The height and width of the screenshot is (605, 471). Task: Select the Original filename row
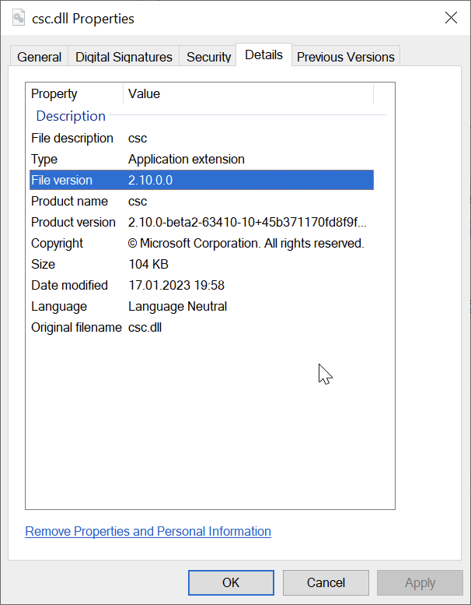click(201, 327)
